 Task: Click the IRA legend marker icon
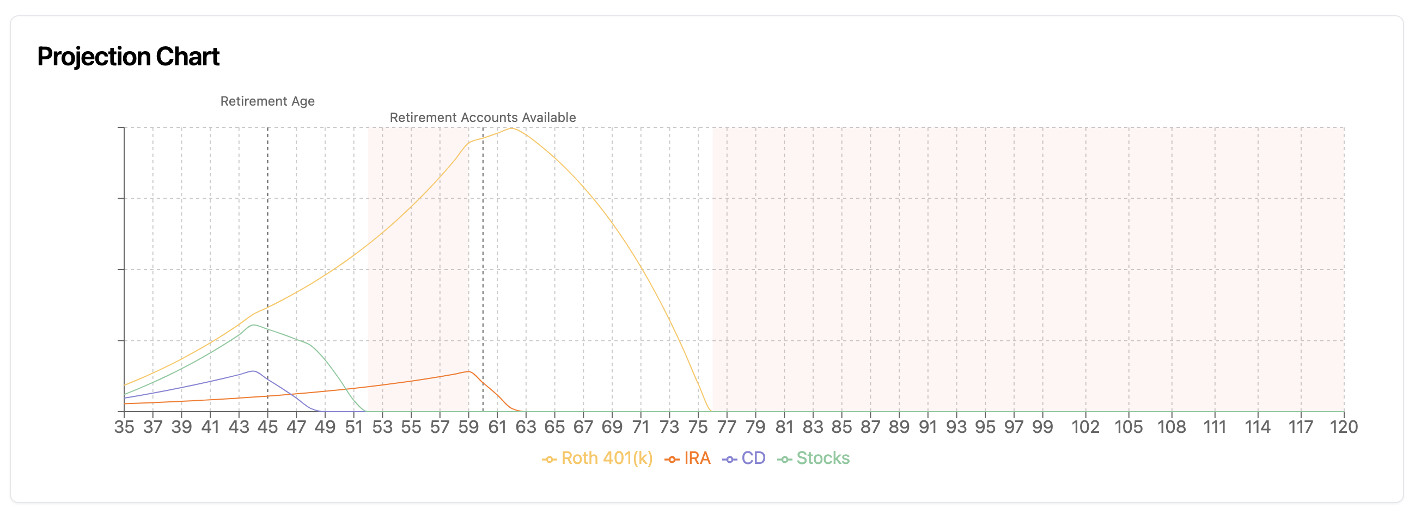672,460
